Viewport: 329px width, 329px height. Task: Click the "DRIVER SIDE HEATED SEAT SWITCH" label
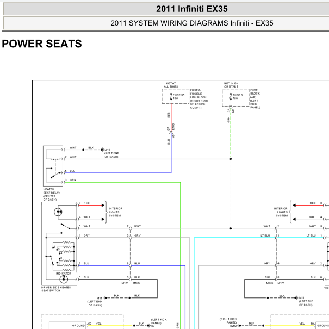(56, 289)
